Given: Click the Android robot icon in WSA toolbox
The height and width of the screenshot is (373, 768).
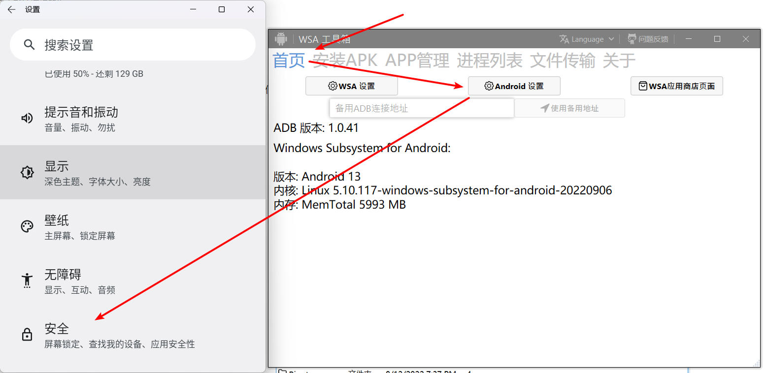Looking at the screenshot, I should click(281, 39).
